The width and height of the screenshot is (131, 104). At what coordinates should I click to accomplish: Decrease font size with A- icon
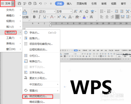tap(81, 11)
